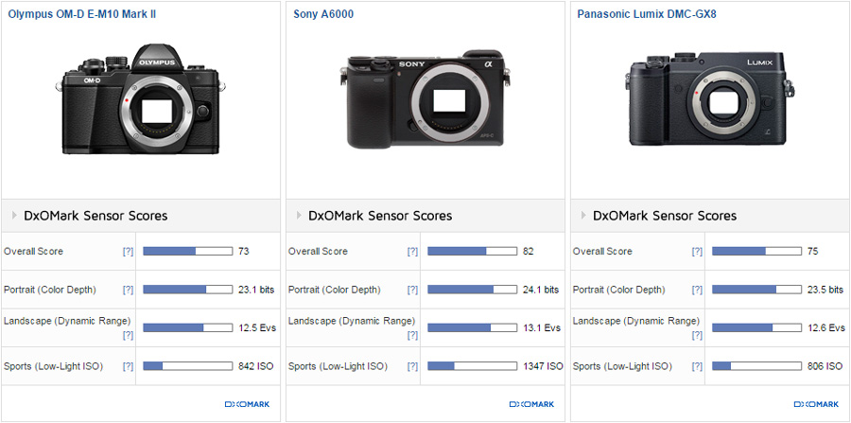Click the Olympus Overall Score help icon
This screenshot has height=423, width=851.
(x=128, y=252)
